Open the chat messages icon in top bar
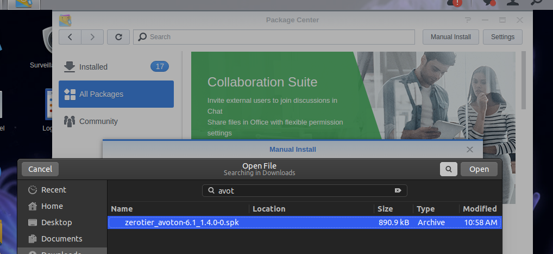Image resolution: width=553 pixels, height=254 pixels. [488, 3]
